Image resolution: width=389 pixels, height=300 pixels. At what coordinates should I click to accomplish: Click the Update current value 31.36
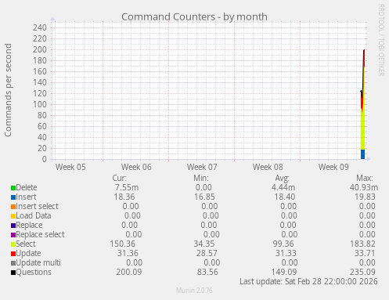tap(128, 253)
